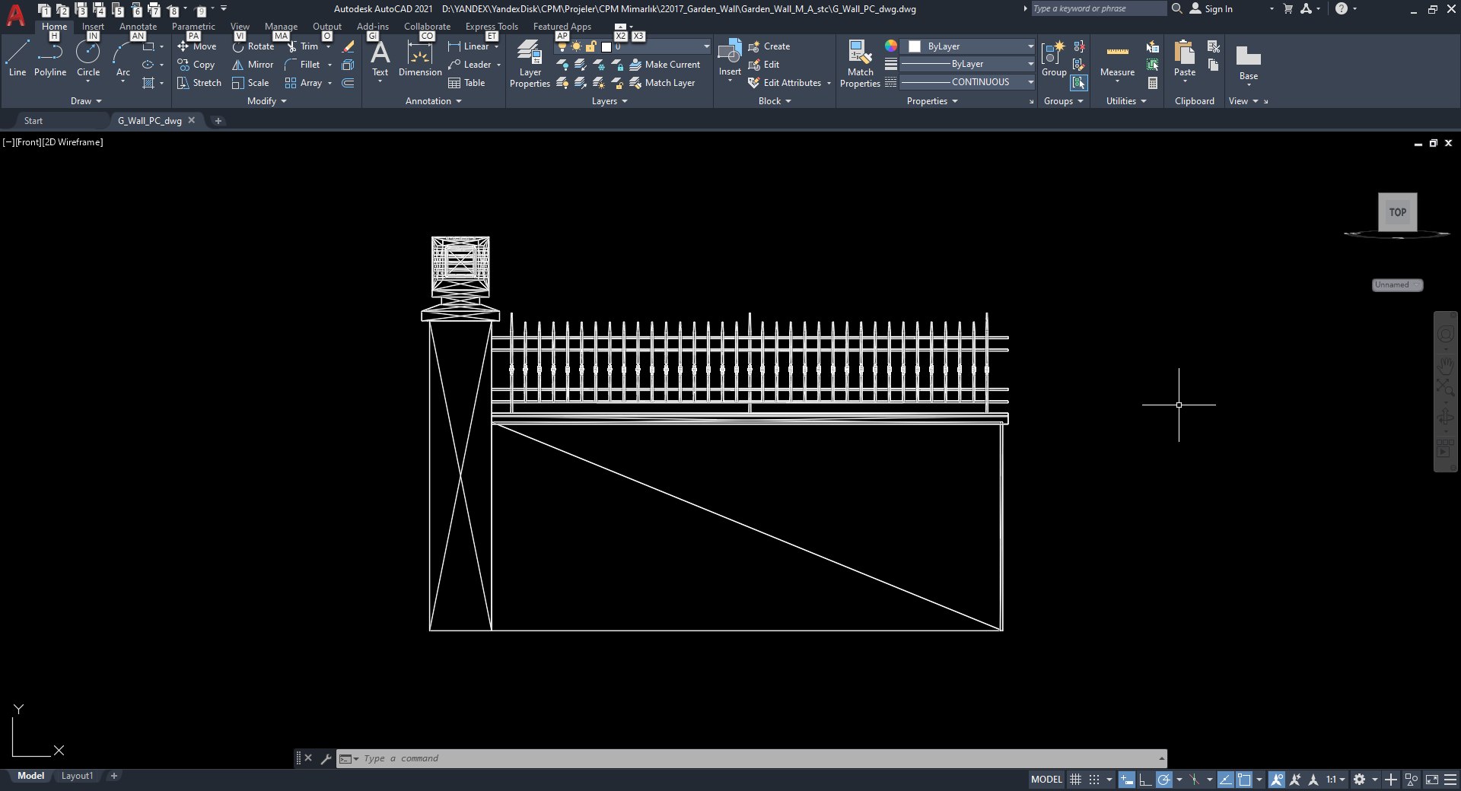
Task: Click the keyword search field
Action: coord(1098,8)
